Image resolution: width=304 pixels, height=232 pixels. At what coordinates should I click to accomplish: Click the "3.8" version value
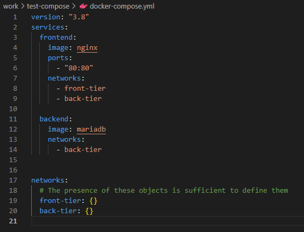79,17
